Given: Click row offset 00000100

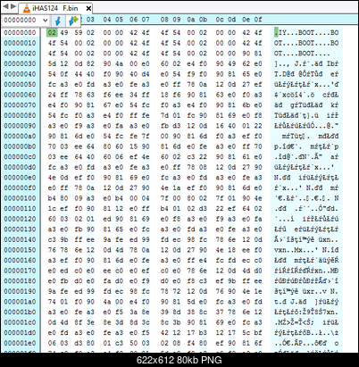Looking at the screenshot, I should pyautogui.click(x=20, y=198).
